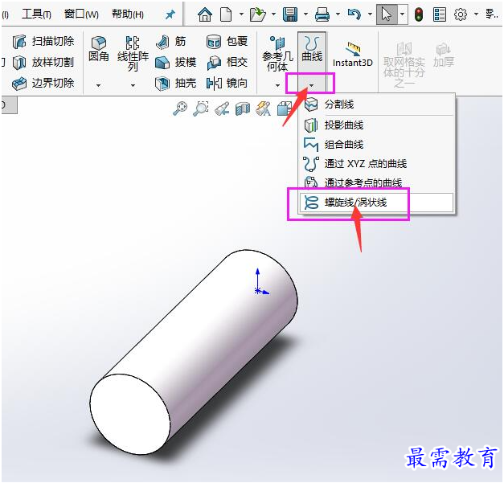Choose 通过参考点的曲线 menu item
This screenshot has height=483, width=504.
click(x=376, y=182)
